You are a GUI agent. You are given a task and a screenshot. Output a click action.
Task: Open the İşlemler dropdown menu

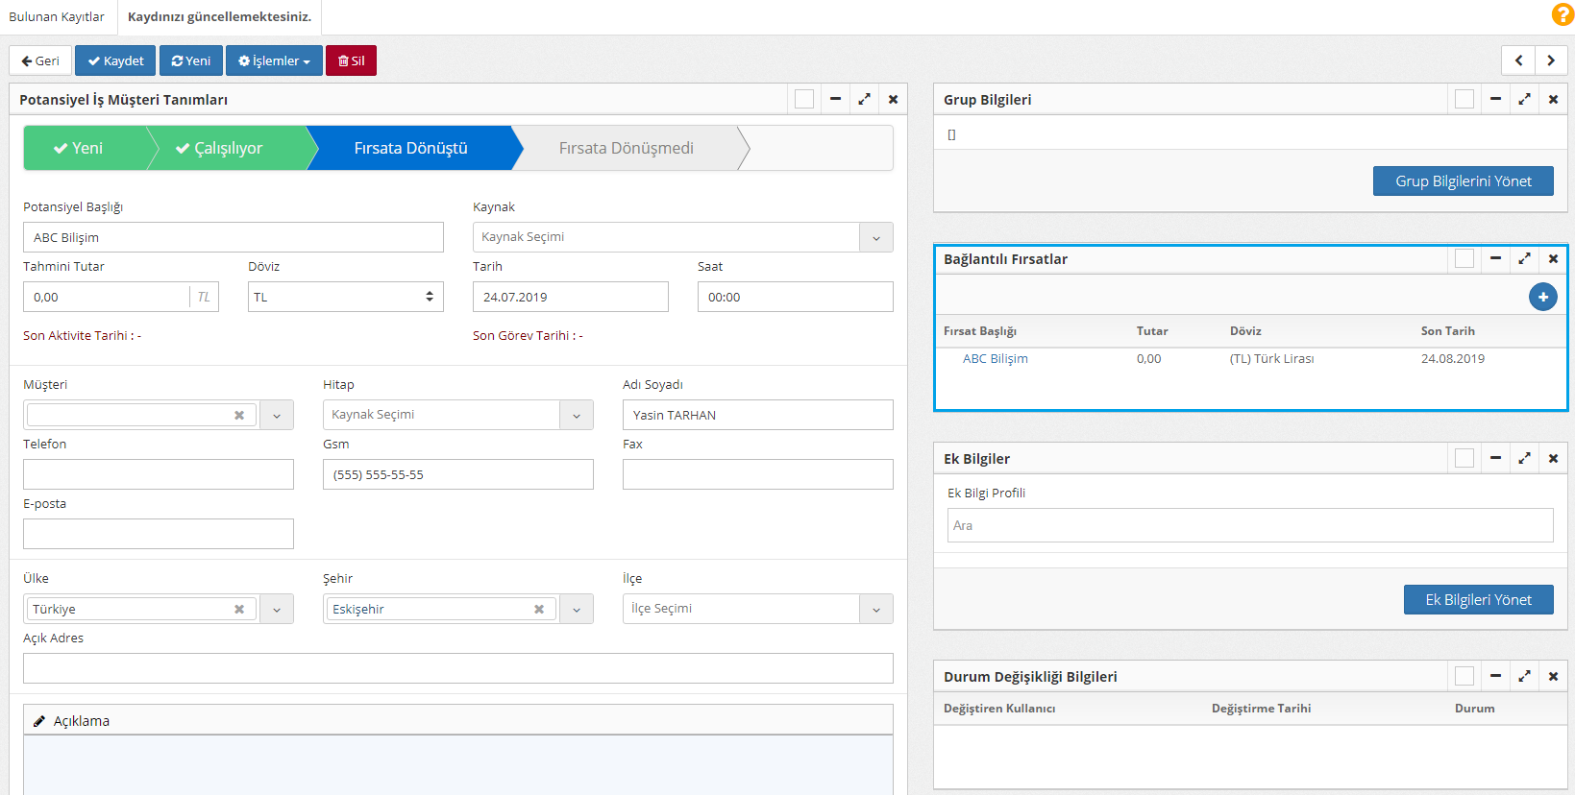[x=274, y=60]
